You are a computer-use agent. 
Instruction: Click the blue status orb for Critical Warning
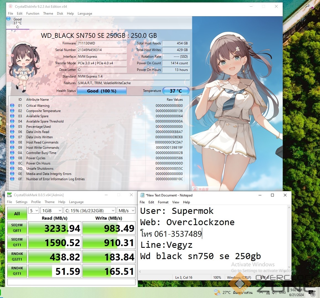12,105
